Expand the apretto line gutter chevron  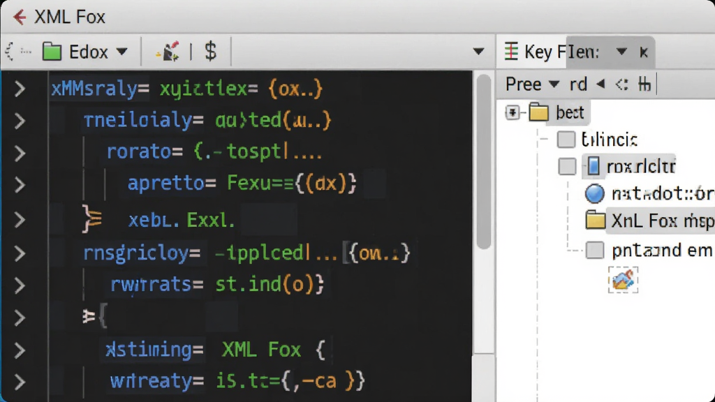[x=19, y=185]
